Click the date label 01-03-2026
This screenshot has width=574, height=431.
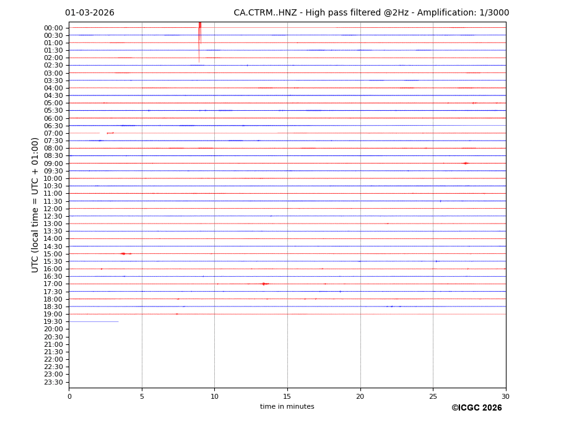pyautogui.click(x=90, y=13)
